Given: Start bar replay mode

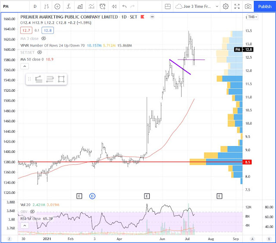Looking at the screenshot, I should [114, 6].
